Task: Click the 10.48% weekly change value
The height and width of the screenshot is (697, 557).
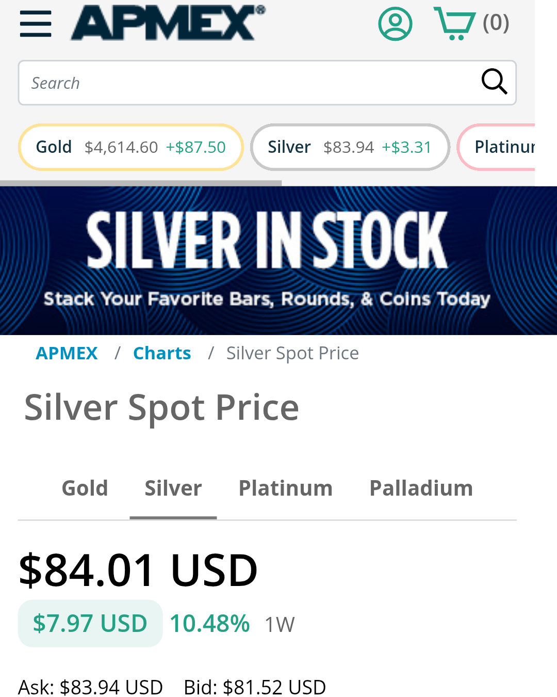Action: coord(209,623)
